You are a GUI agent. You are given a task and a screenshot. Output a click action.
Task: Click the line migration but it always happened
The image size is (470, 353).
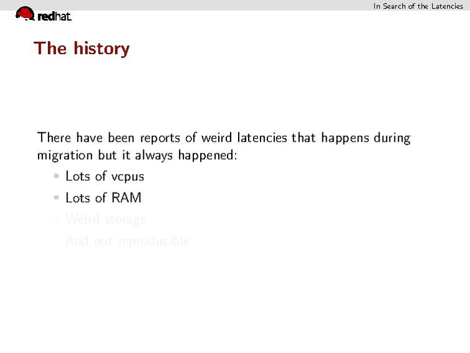137,155
